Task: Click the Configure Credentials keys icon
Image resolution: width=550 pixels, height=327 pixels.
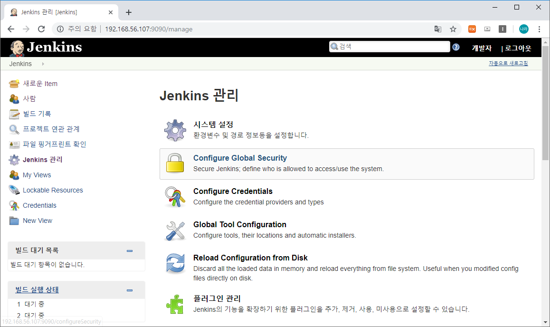Action: pos(175,197)
